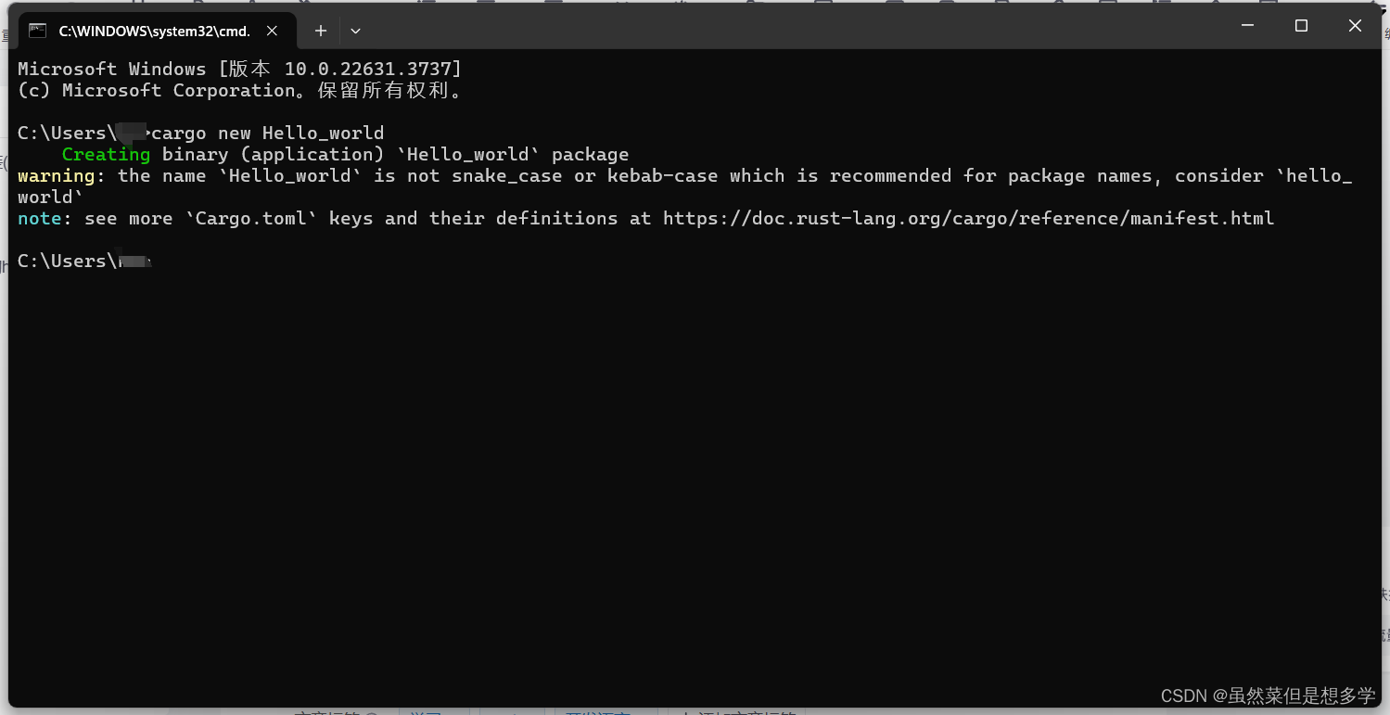Close the cmd.exe tab with its X

tap(272, 31)
